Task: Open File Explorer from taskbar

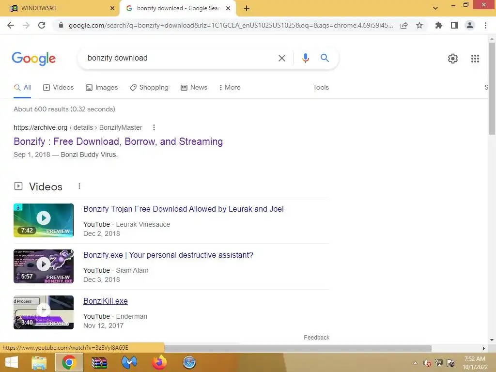Action: pyautogui.click(x=39, y=362)
